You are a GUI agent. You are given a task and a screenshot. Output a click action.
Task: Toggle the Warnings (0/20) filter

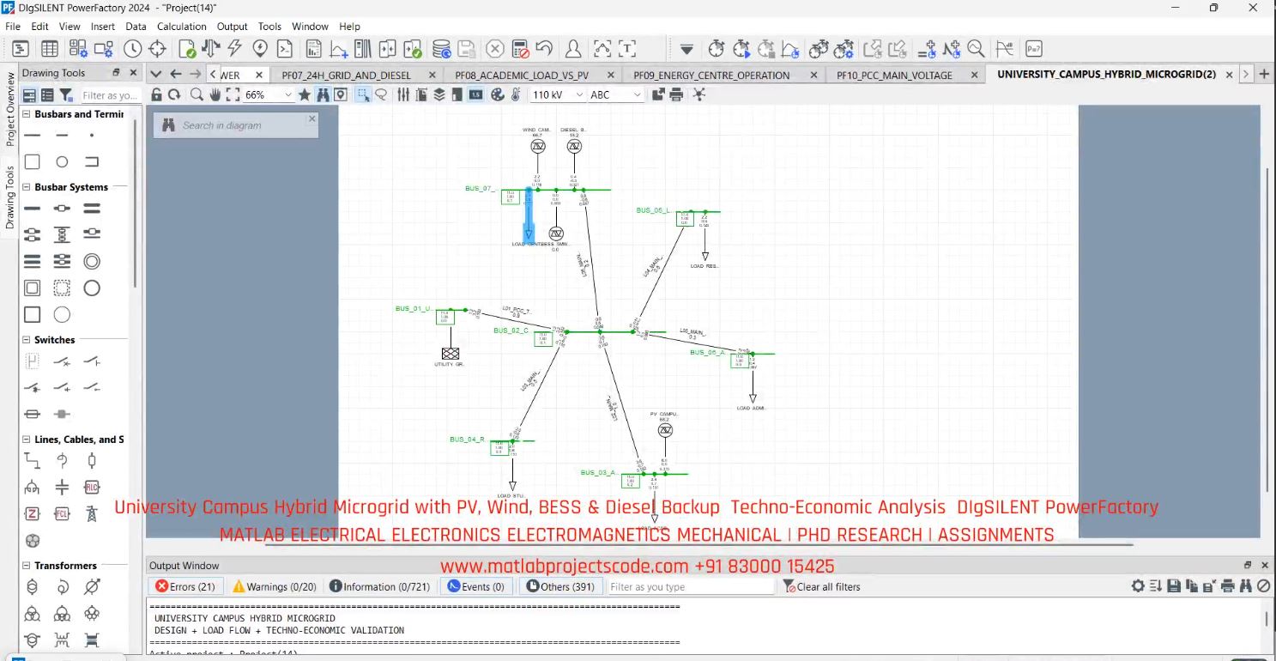coord(275,586)
